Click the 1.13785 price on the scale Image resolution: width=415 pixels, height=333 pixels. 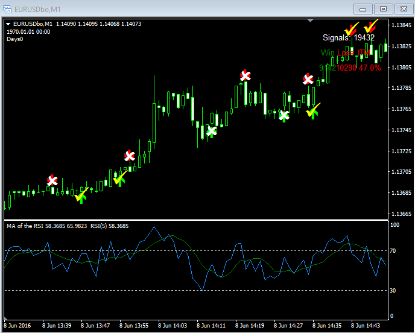click(x=402, y=88)
